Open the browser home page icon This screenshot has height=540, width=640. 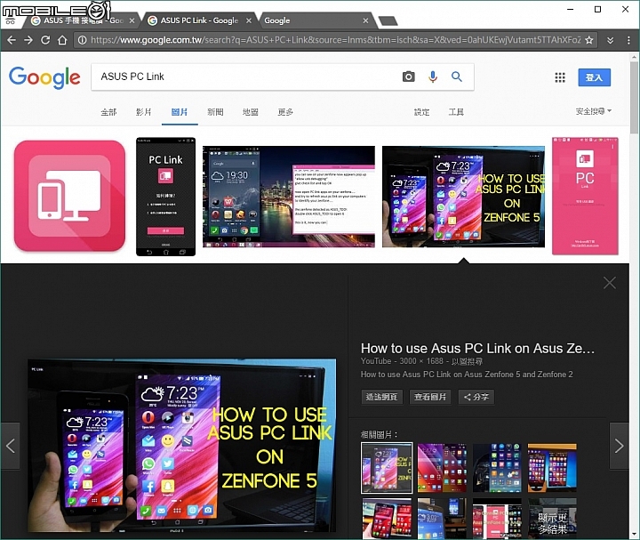tap(62, 40)
